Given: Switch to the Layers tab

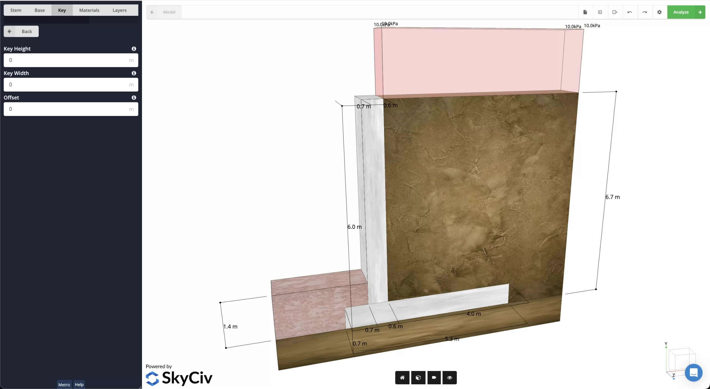Looking at the screenshot, I should click(x=120, y=10).
